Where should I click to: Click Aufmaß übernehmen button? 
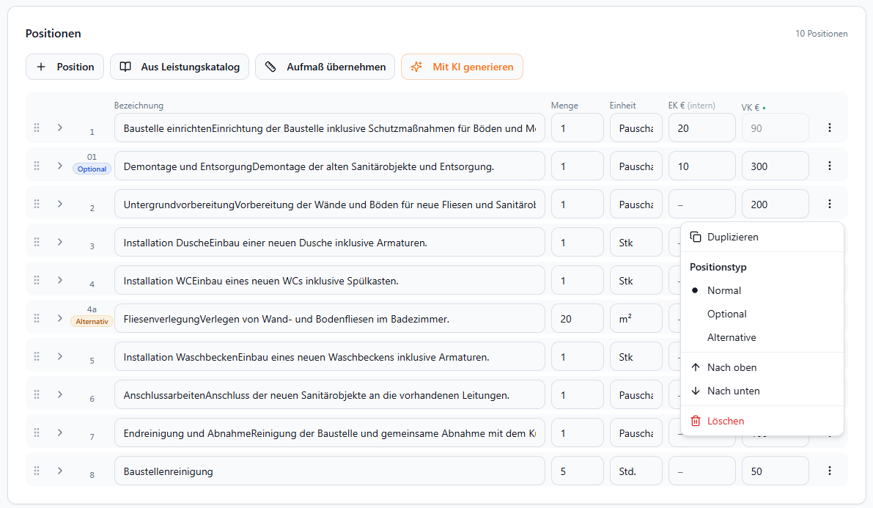point(325,67)
